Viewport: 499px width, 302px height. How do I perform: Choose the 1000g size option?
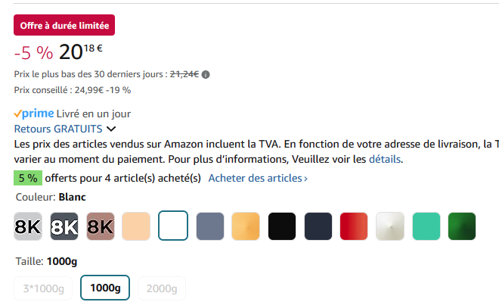coord(105,288)
